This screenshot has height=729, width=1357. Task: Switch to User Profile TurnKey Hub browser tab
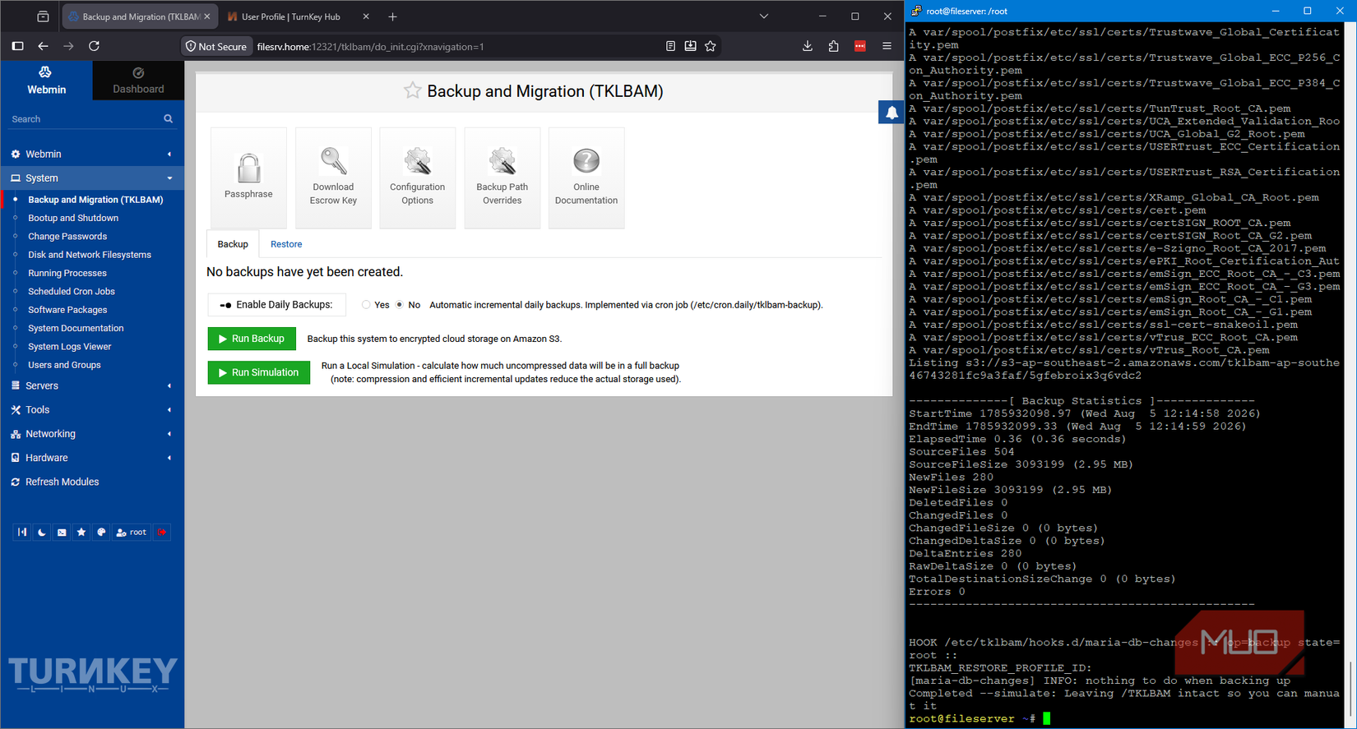[x=290, y=16]
